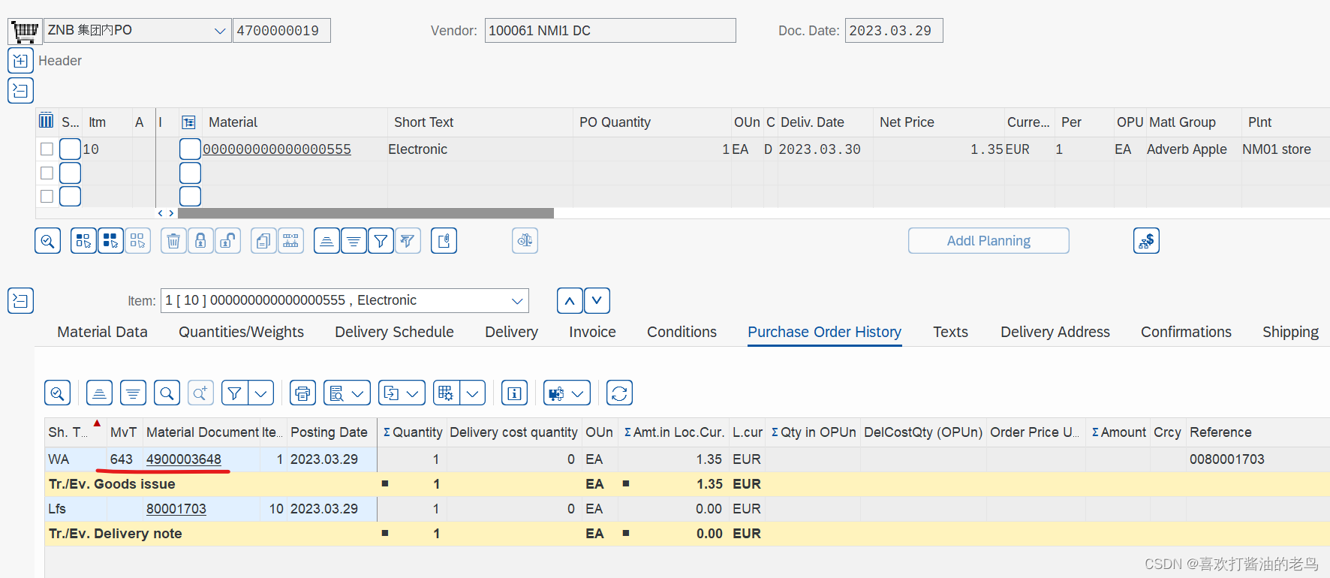Click the Block item lock icon
This screenshot has height=578, width=1330.
[200, 241]
